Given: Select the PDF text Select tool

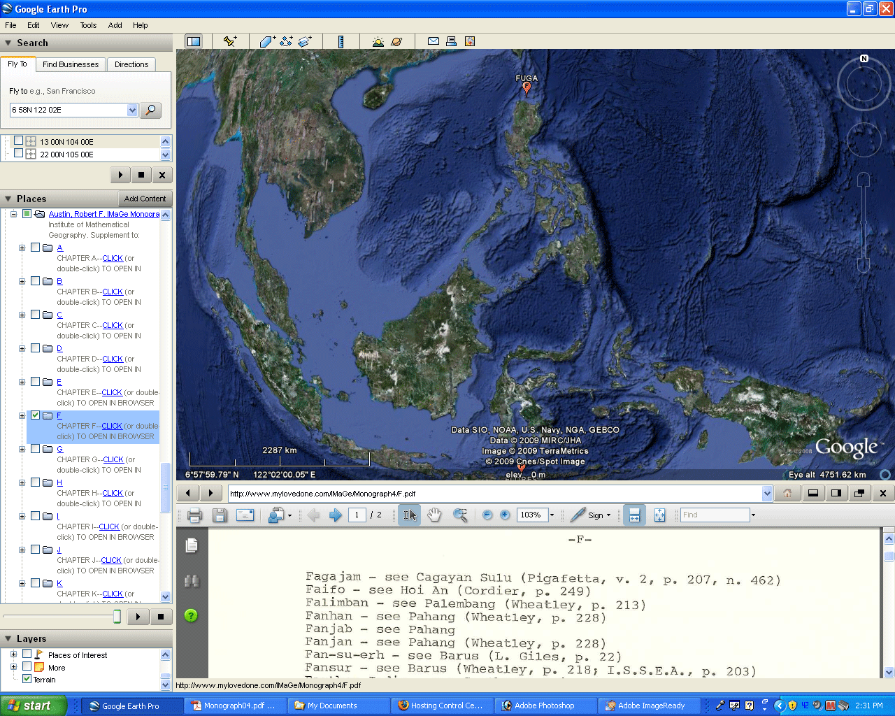Looking at the screenshot, I should [410, 515].
